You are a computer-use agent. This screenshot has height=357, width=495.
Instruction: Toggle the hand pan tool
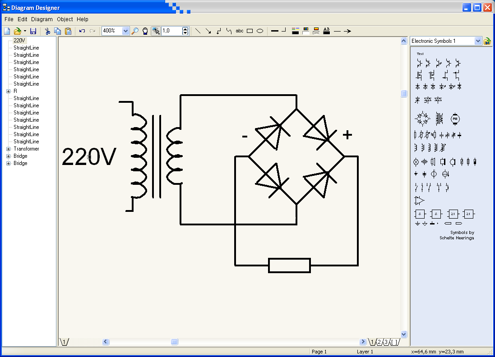coord(145,31)
